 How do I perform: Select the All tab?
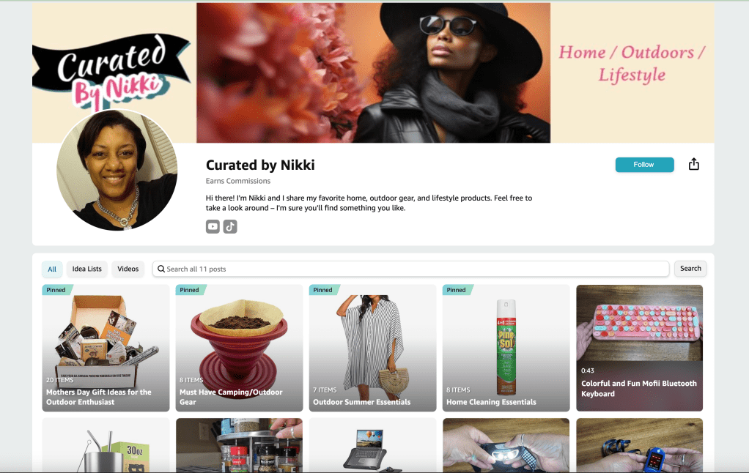(x=52, y=269)
